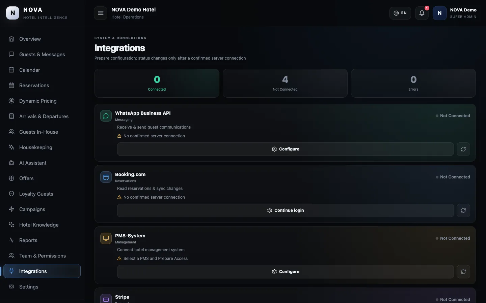Configure the WhatsApp Business API integration
Screen dimensions: 486x303
point(286,149)
